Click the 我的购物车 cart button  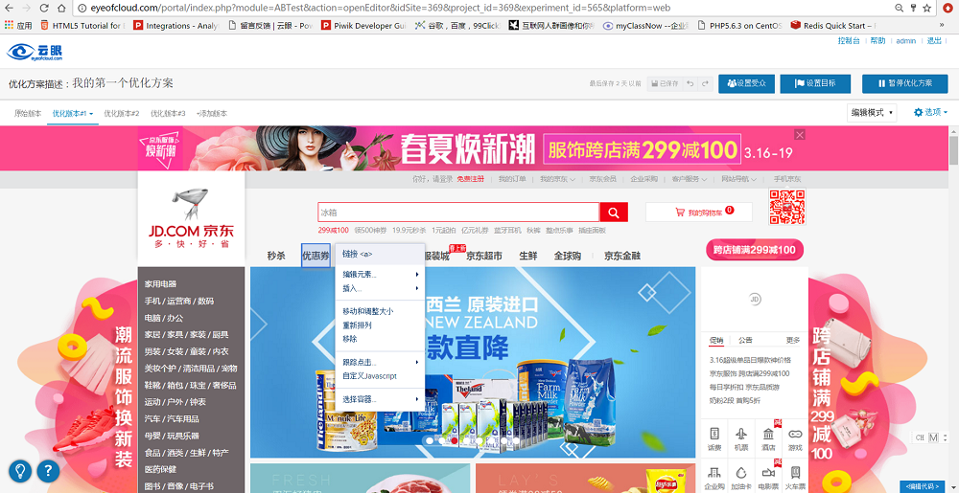(x=698, y=213)
